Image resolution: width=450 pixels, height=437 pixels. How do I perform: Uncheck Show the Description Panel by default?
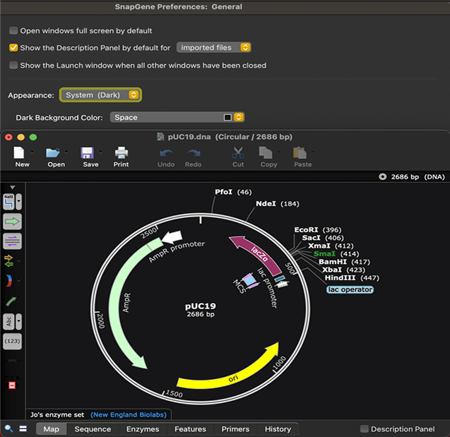pyautogui.click(x=13, y=48)
